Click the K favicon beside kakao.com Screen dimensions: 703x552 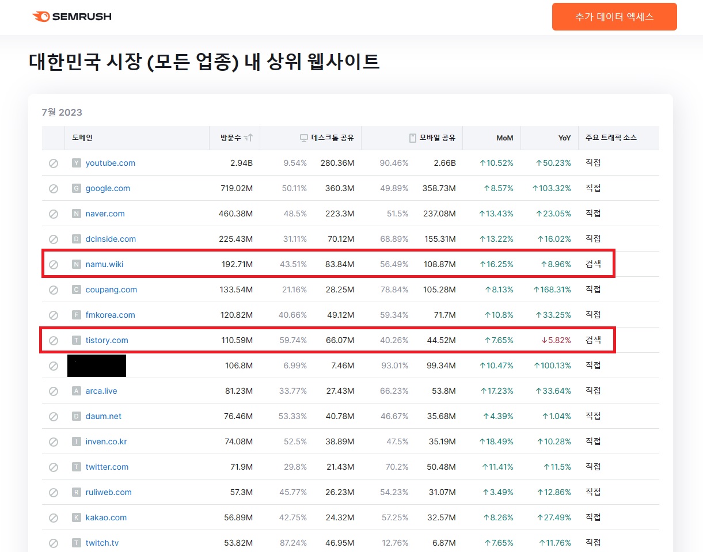76,517
